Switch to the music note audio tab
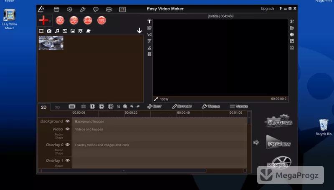 click(x=57, y=31)
